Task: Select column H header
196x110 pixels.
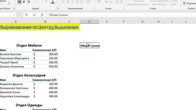Action: (x=159, y=22)
